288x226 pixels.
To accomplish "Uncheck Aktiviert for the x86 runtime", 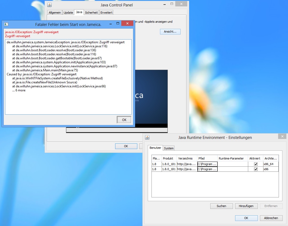I will click(256, 169).
